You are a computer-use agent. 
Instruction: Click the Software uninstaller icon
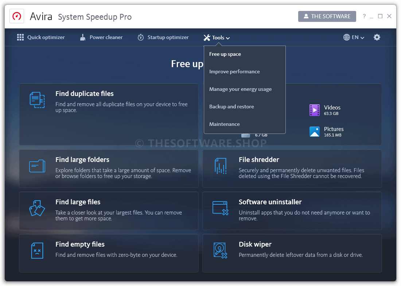pyautogui.click(x=221, y=208)
